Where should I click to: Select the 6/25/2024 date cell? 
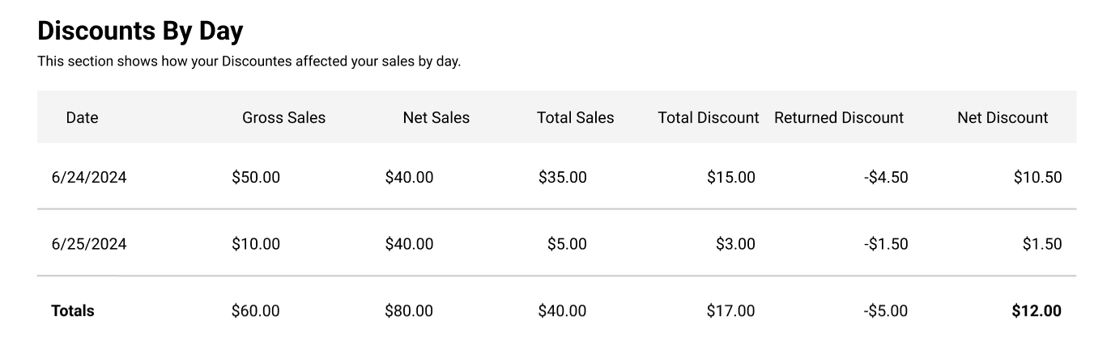tap(89, 244)
